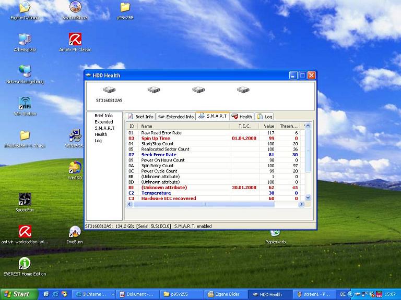Open the Windows Start menu

coord(18,294)
